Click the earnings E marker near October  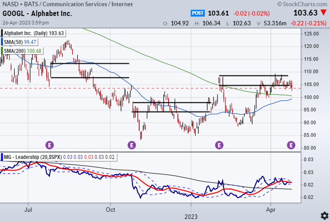[x=131, y=144]
